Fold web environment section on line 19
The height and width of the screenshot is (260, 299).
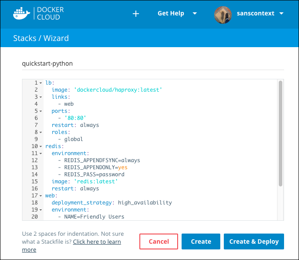41,210
